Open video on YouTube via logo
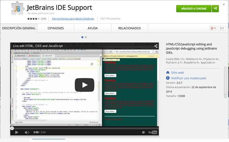229x142 pixels. point(153,132)
